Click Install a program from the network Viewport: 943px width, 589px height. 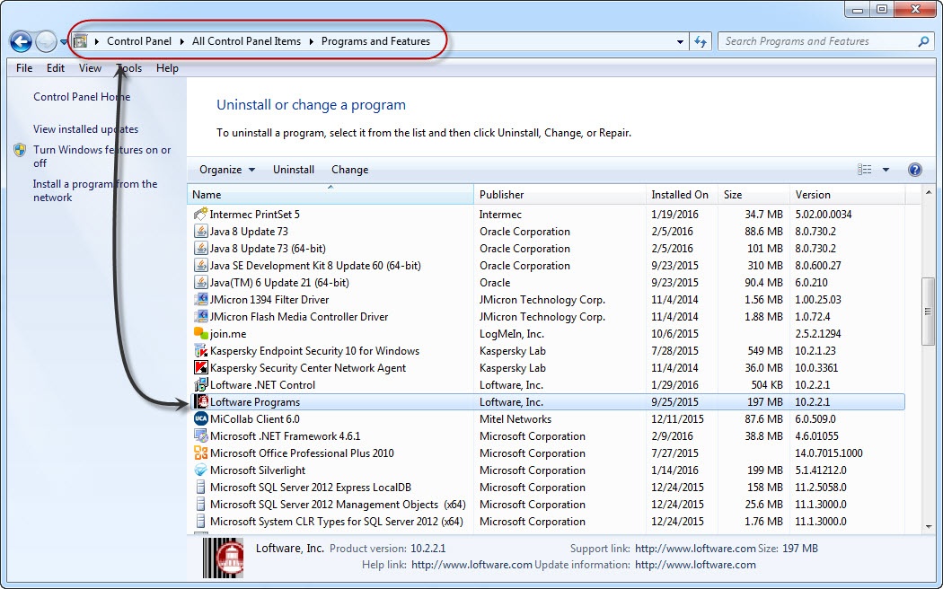(x=95, y=190)
